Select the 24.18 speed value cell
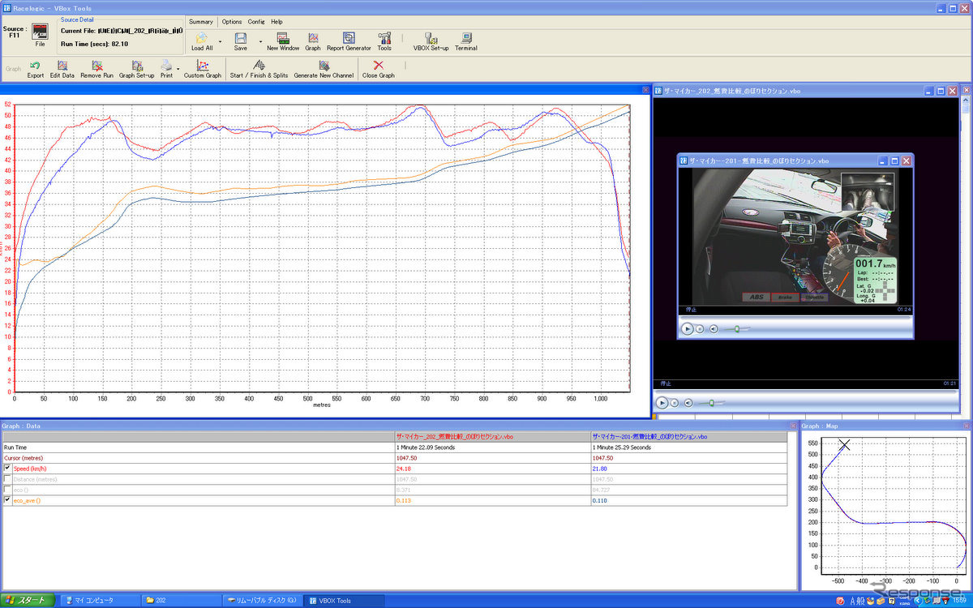Viewport: 973px width, 608px height. point(493,469)
